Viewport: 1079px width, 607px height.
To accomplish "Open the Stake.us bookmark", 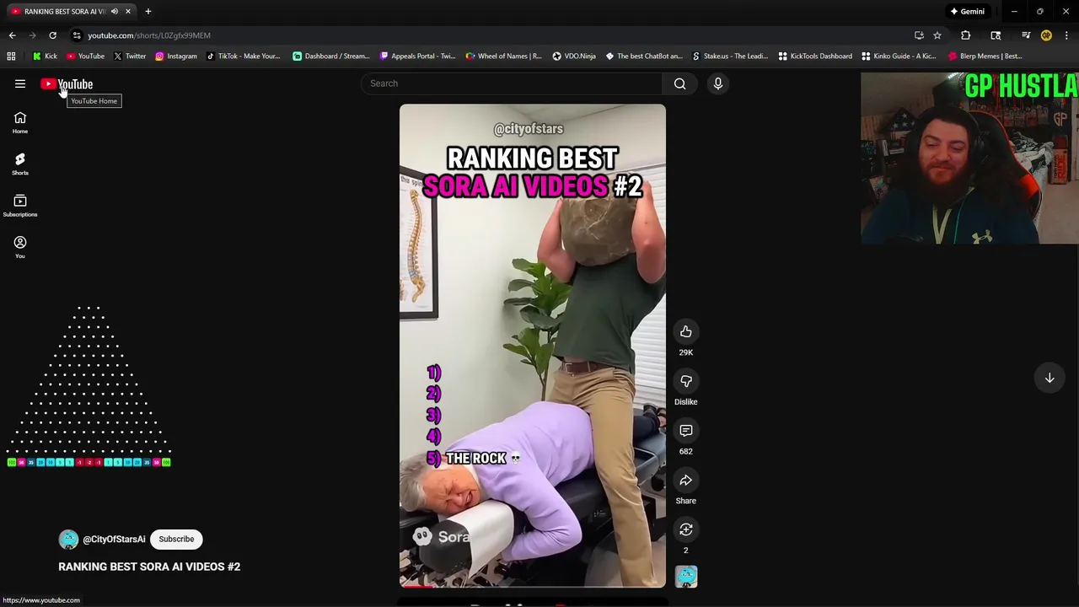I will click(x=730, y=56).
